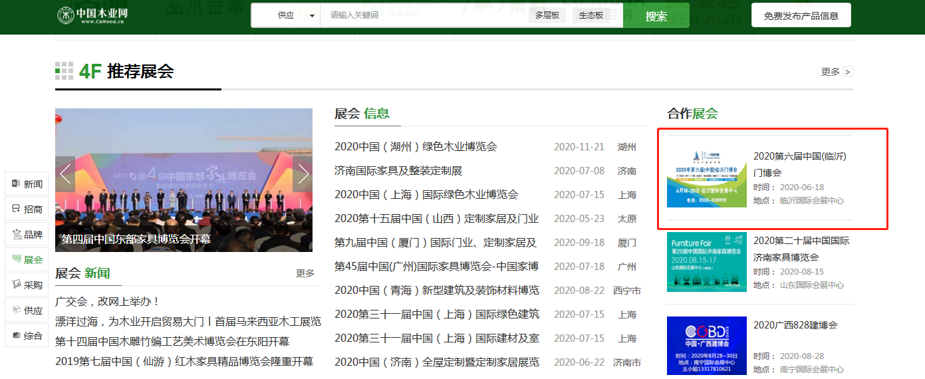Screen dimensions: 925x379
Task: Click the 更多 link for 推荐展会
Action: click(x=837, y=72)
